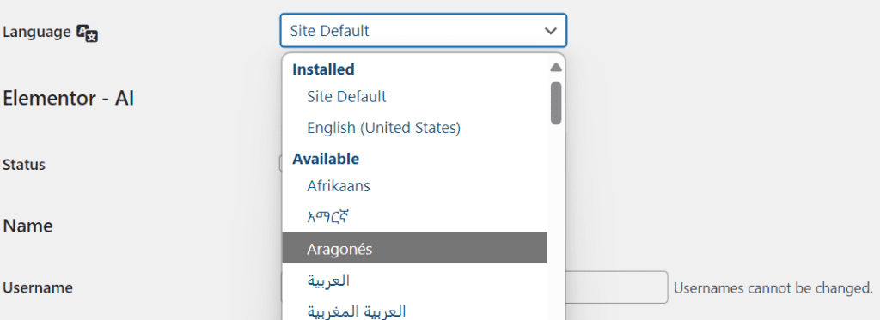Collapse the list using the chevron arrow
Screen dimensions: 880x320
[x=551, y=31]
